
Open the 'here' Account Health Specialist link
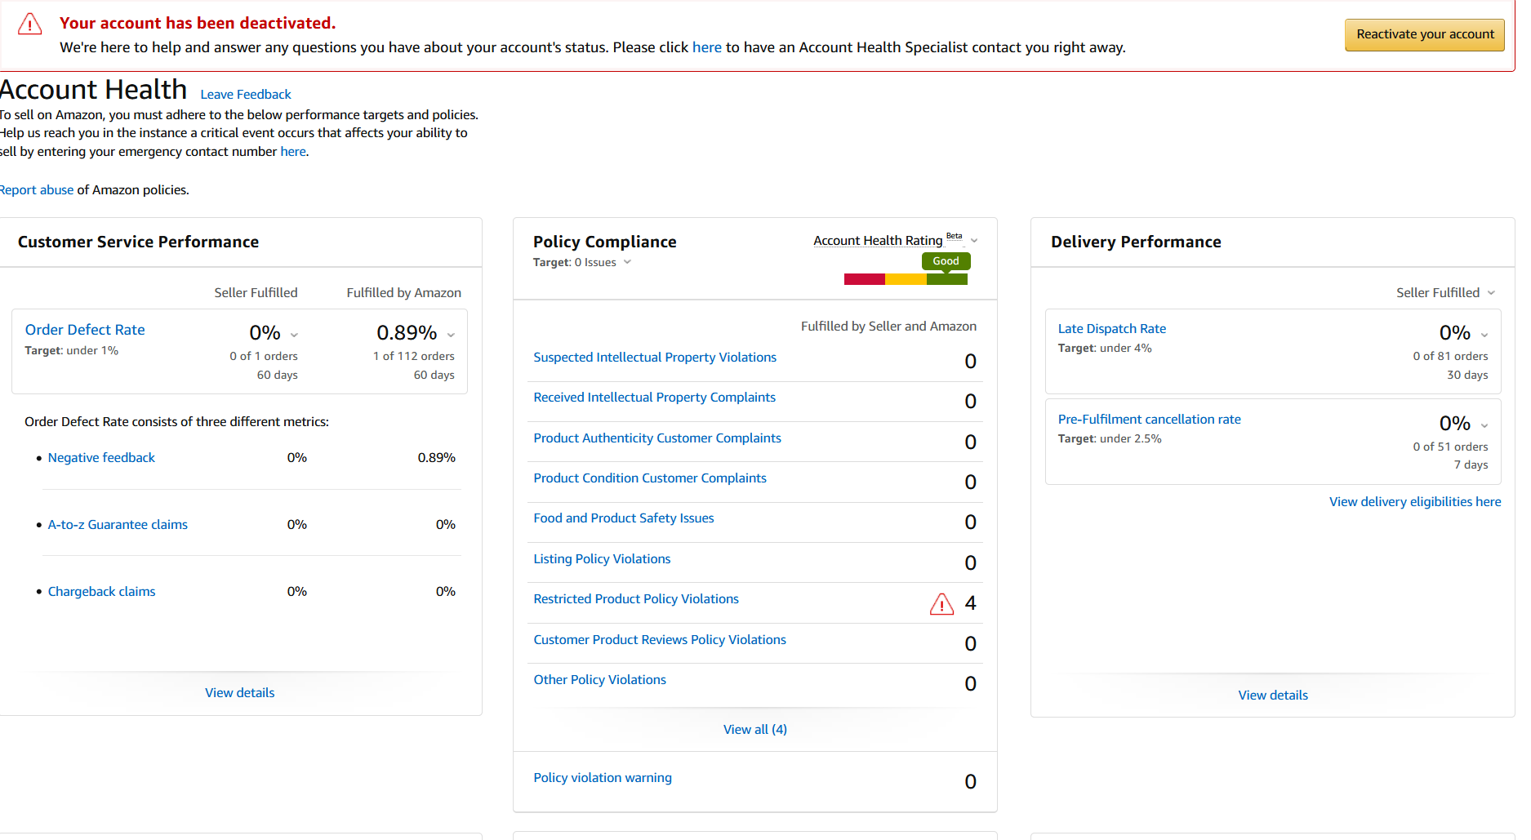tap(706, 47)
